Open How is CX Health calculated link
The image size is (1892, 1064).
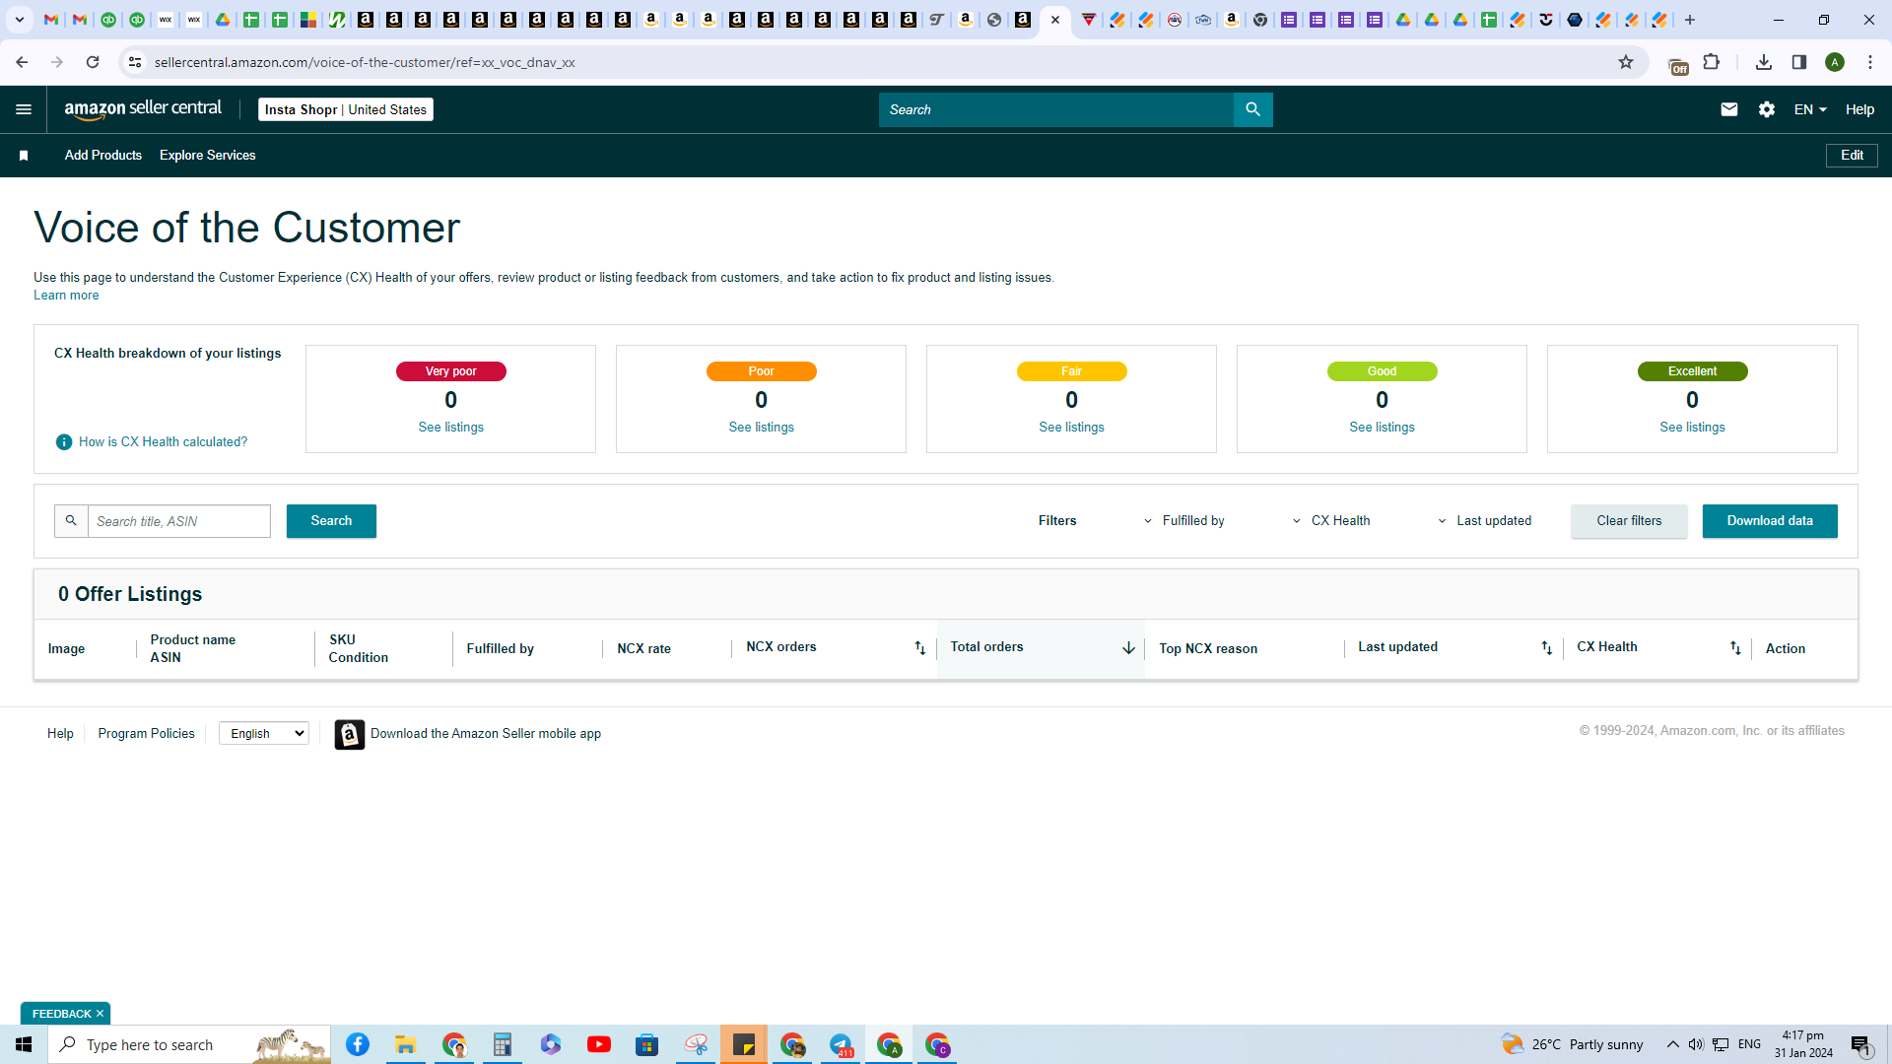click(x=164, y=442)
